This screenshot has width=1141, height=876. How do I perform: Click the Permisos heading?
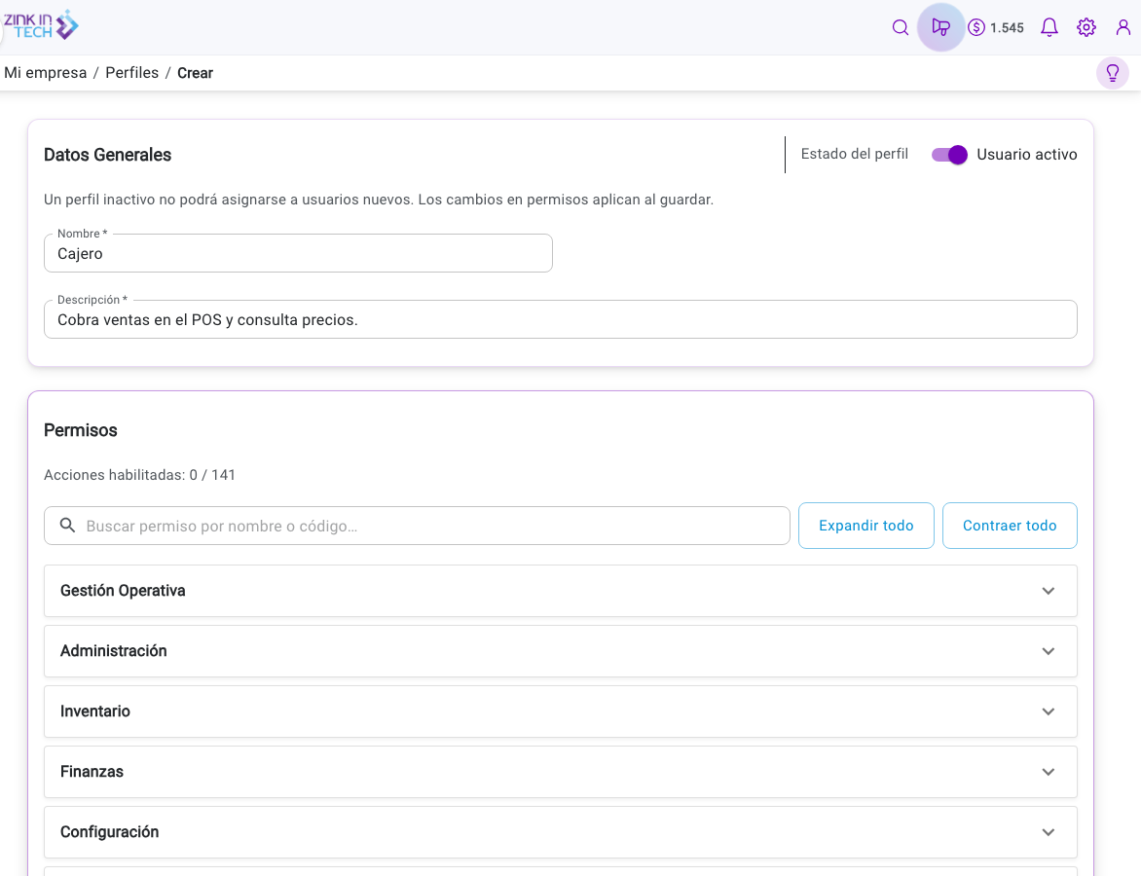81,430
